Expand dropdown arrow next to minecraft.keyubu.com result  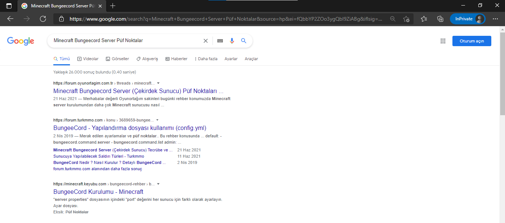(158, 184)
